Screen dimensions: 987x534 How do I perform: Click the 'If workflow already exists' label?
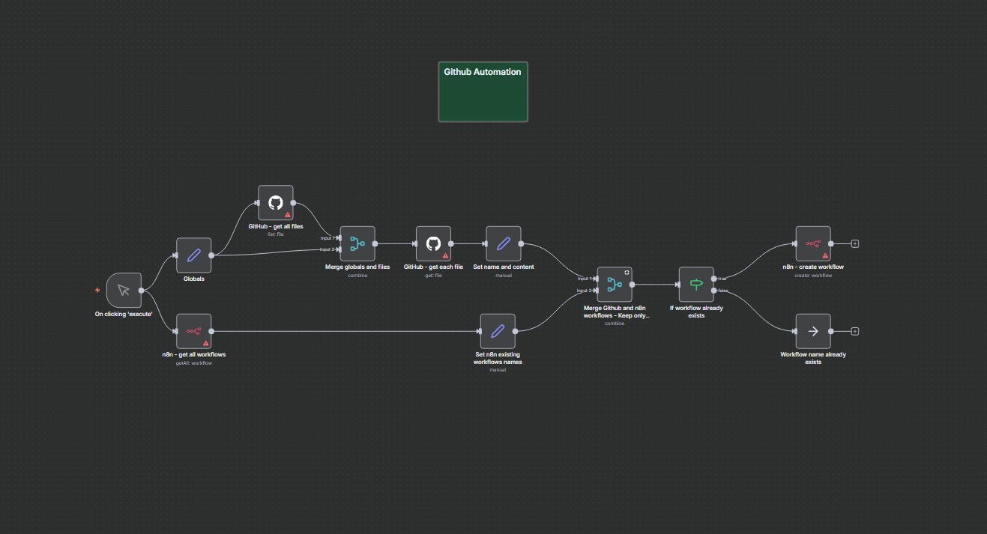pyautogui.click(x=696, y=312)
